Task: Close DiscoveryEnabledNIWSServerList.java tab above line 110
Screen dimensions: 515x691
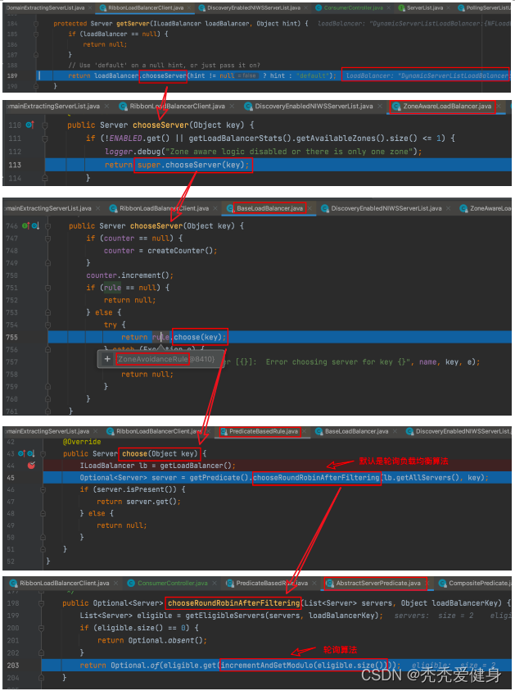Action: click(380, 107)
